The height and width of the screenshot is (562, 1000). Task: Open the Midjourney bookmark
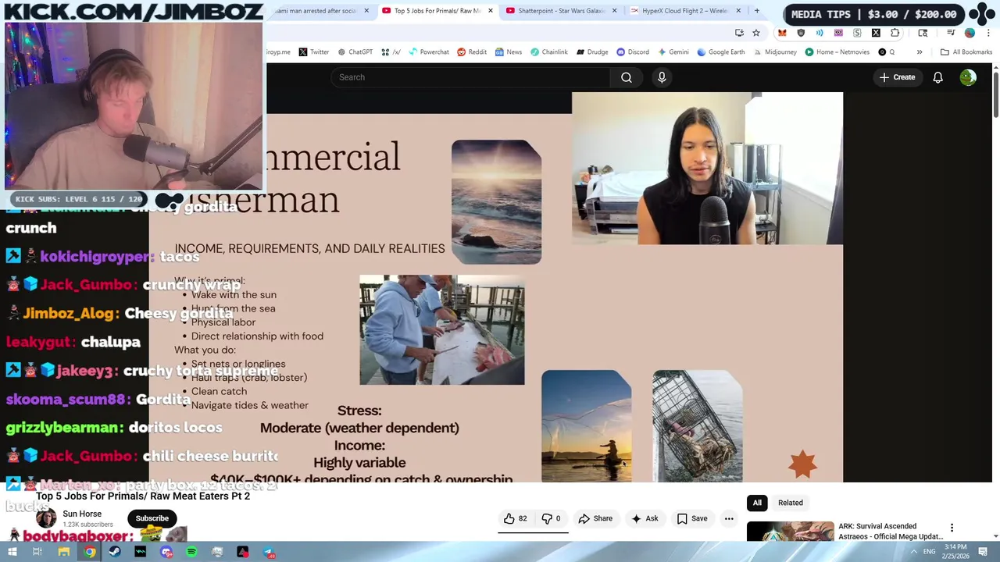(x=774, y=52)
